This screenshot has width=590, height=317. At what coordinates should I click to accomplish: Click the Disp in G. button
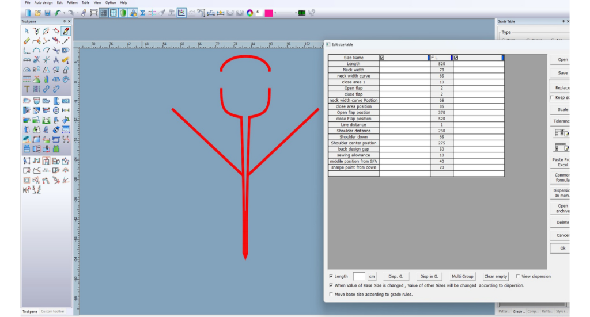click(429, 276)
